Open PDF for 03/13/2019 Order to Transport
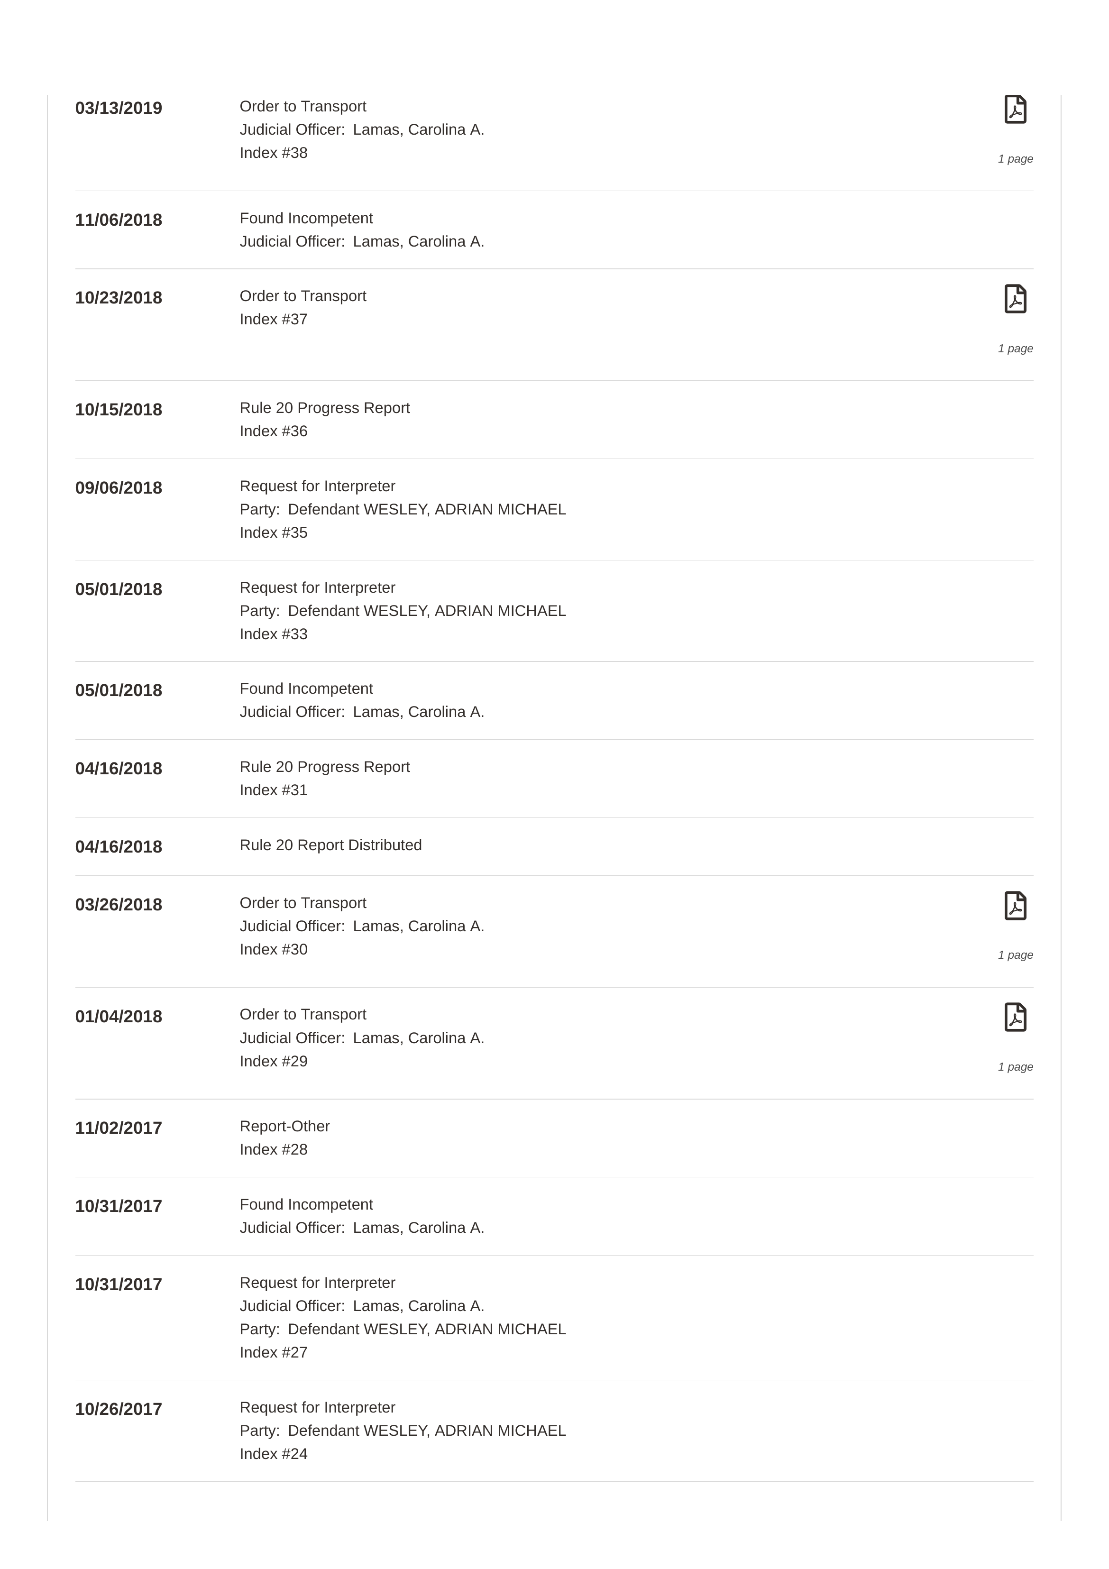Screen dimensions: 1109x1569 click(1015, 110)
